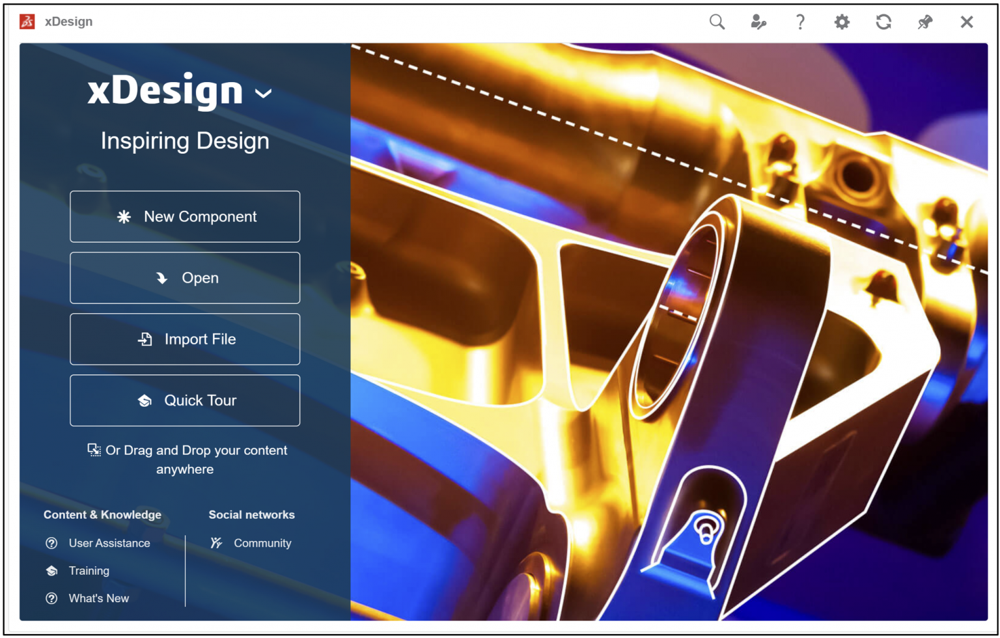The width and height of the screenshot is (1000, 638).
Task: Click the user assistance person icon
Action: pyautogui.click(x=758, y=21)
